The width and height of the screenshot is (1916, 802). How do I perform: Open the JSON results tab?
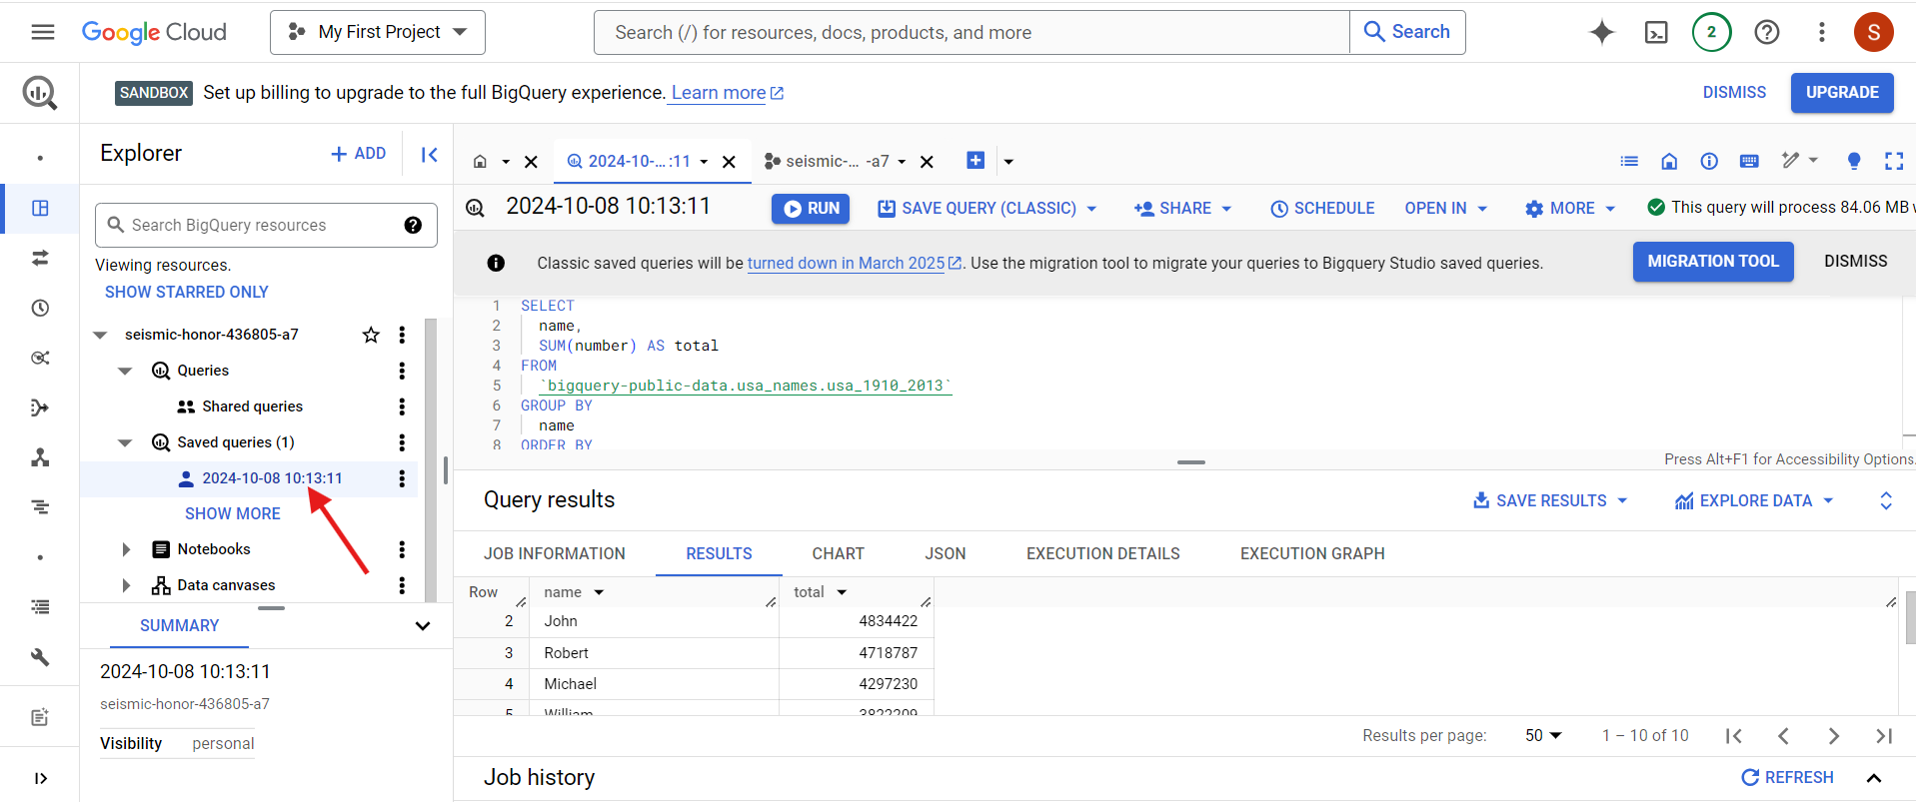point(946,553)
